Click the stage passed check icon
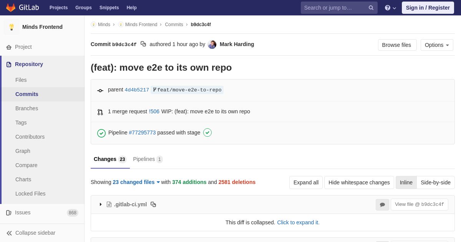 207,133
